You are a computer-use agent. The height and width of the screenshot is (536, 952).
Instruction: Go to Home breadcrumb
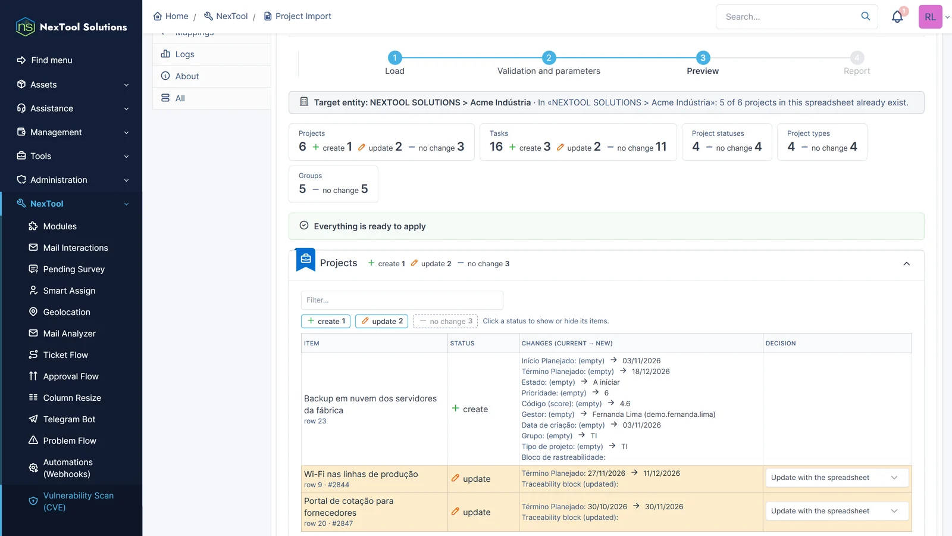(x=171, y=16)
